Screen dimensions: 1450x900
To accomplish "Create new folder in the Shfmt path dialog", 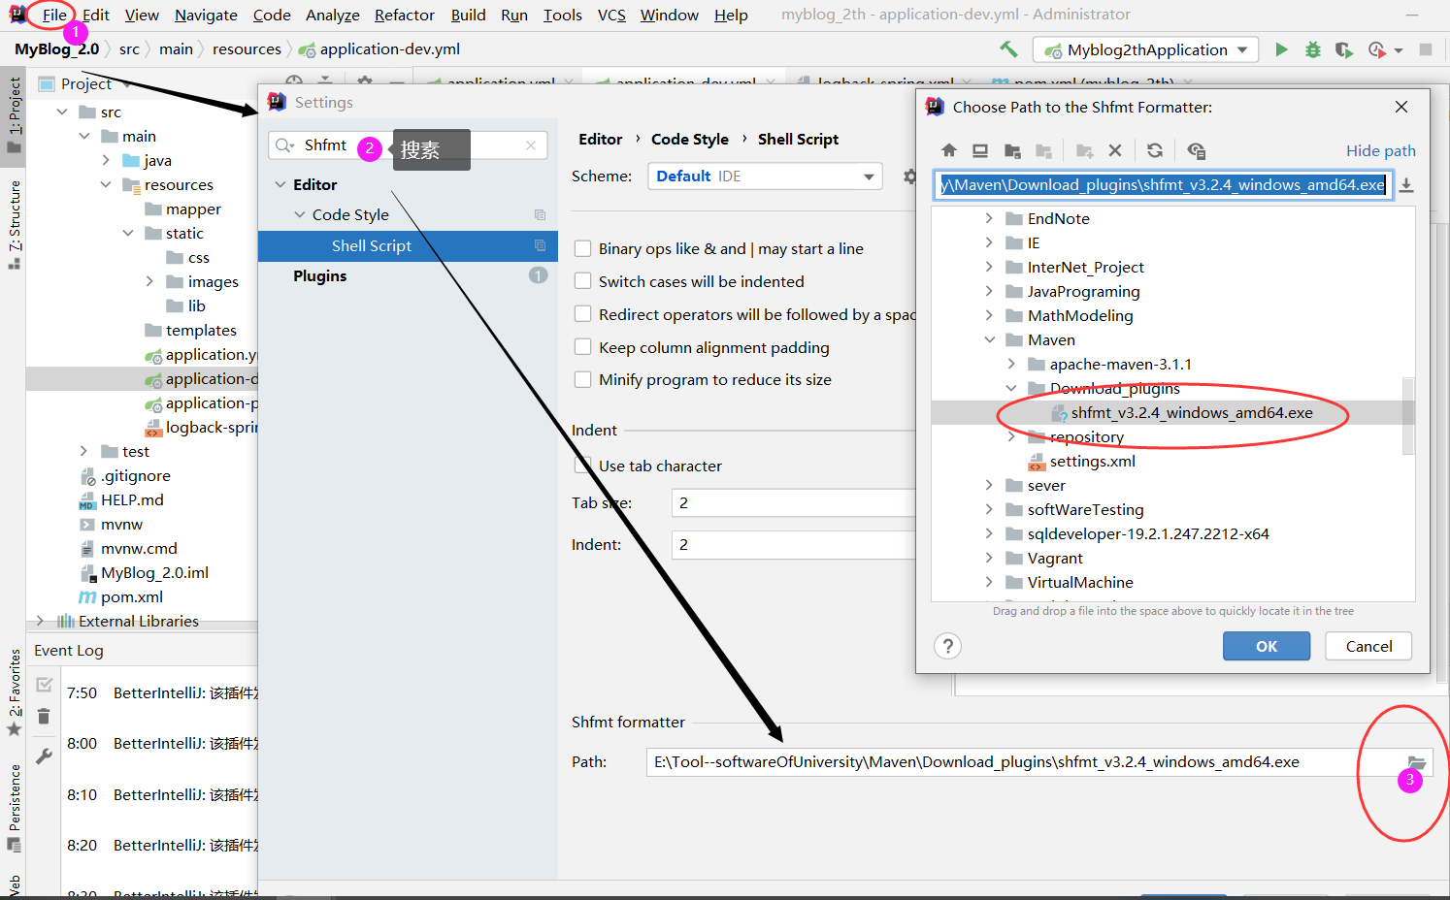I will [x=1086, y=151].
